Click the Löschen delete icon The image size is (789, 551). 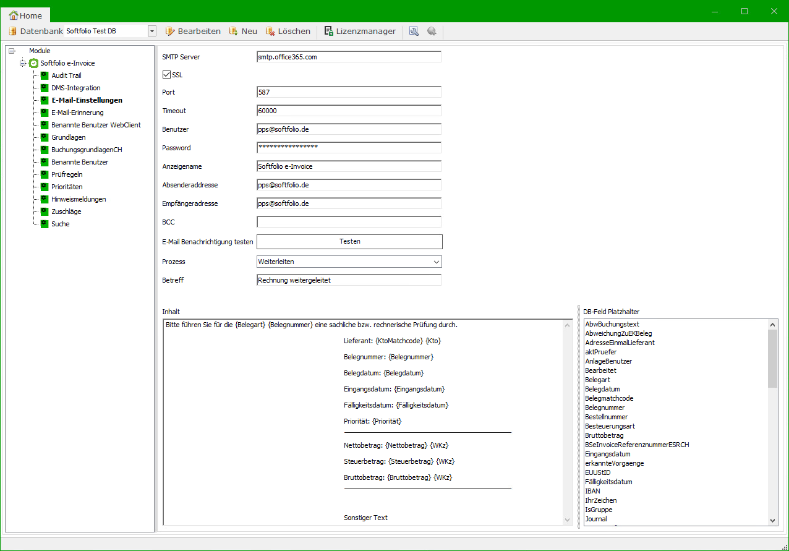[270, 31]
